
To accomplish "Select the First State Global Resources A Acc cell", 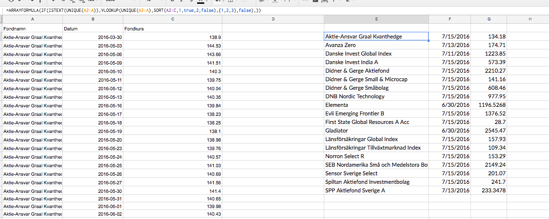I will coord(376,122).
